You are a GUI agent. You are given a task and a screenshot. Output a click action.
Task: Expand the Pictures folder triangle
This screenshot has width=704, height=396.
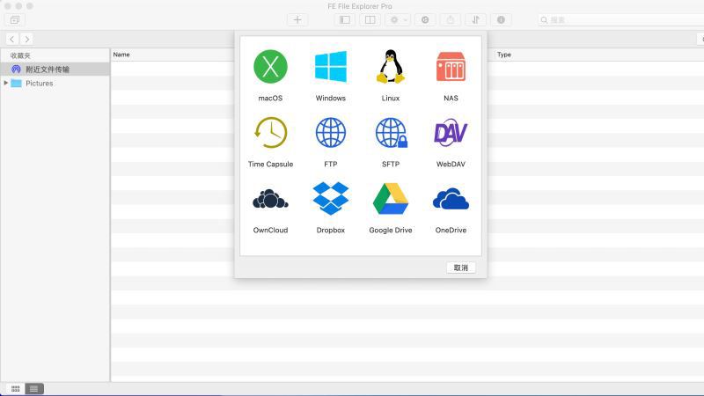(6, 83)
